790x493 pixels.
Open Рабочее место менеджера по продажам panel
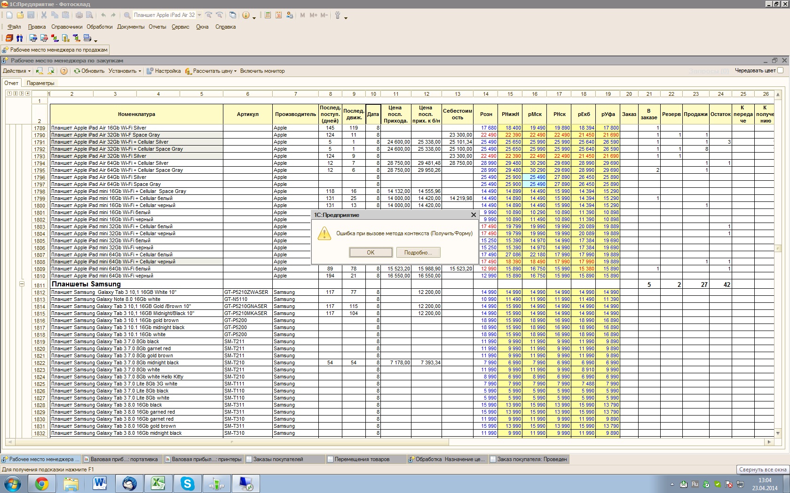[x=55, y=50]
